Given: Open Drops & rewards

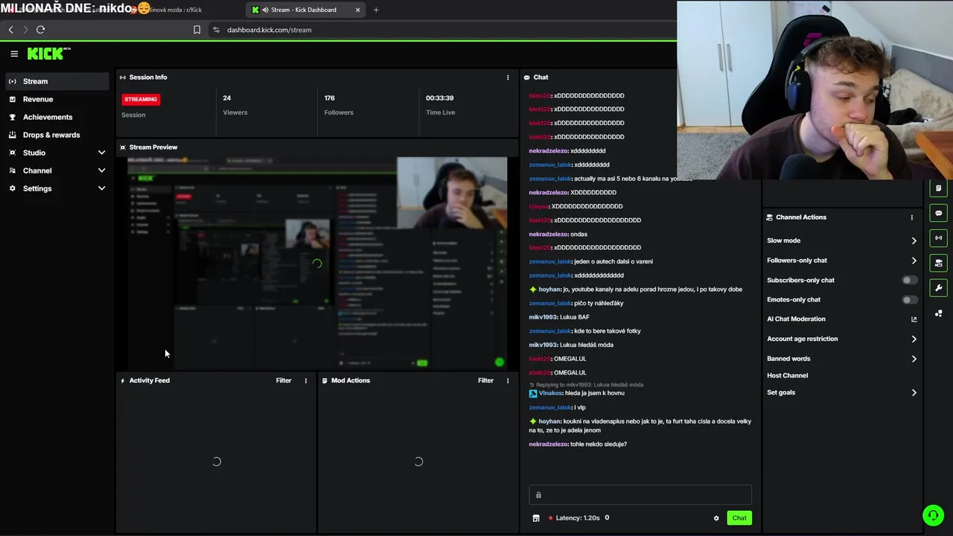Looking at the screenshot, I should (58, 135).
